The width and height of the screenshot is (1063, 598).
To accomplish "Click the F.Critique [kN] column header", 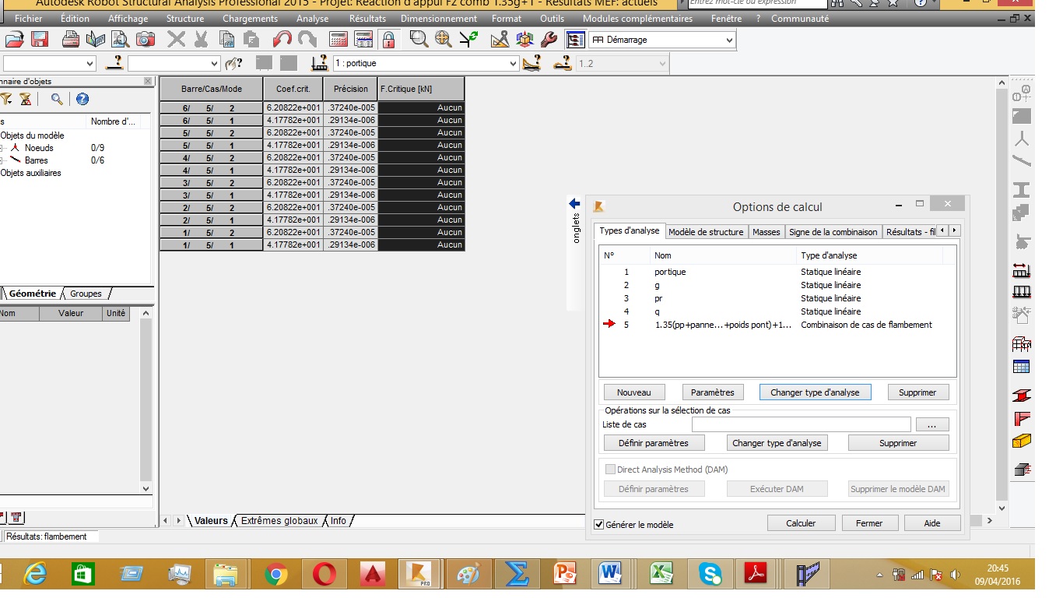I will click(421, 89).
